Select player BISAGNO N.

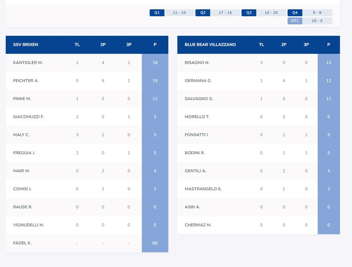pyautogui.click(x=197, y=63)
